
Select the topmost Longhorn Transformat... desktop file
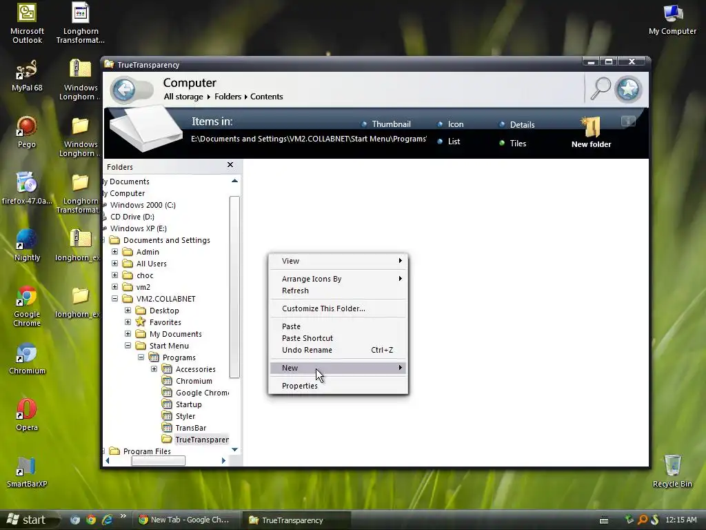coord(81,23)
